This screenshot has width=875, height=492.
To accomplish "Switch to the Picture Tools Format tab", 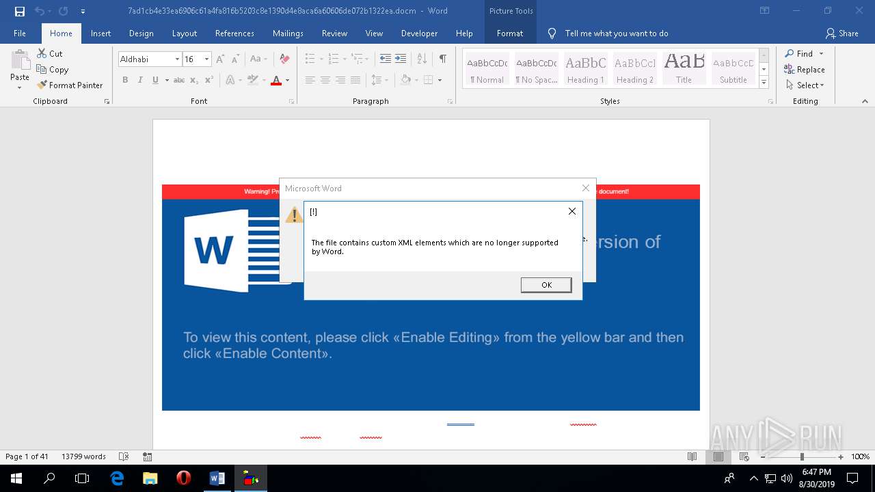I will (x=510, y=33).
